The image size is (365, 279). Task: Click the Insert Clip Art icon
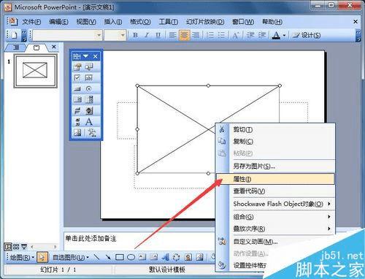(188, 257)
